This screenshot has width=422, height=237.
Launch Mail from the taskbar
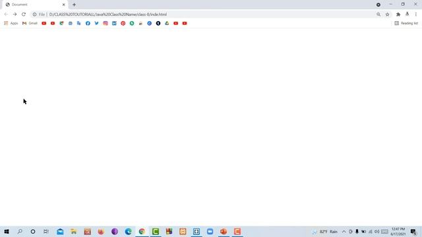coord(60,231)
